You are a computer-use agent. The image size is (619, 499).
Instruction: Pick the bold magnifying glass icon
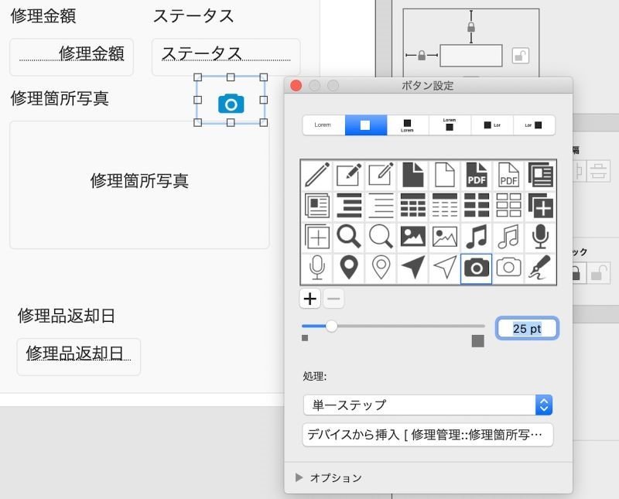(x=349, y=237)
